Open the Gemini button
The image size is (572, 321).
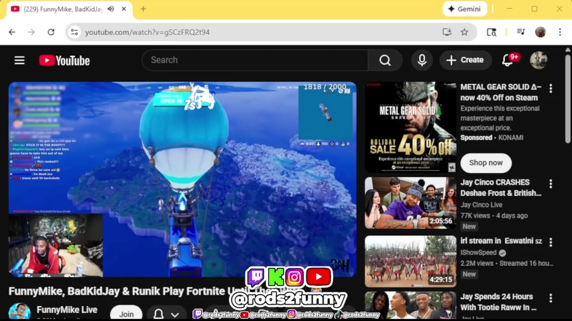click(x=465, y=9)
